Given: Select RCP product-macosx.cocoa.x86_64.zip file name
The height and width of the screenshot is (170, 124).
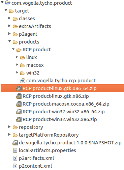Looking at the screenshot, I should (66, 104).
